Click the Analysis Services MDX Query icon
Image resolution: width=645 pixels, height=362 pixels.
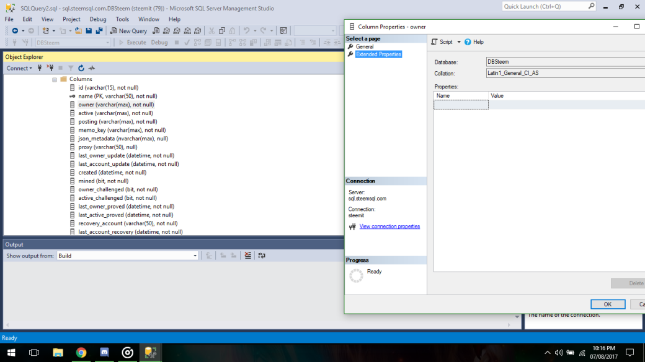pyautogui.click(x=166, y=31)
